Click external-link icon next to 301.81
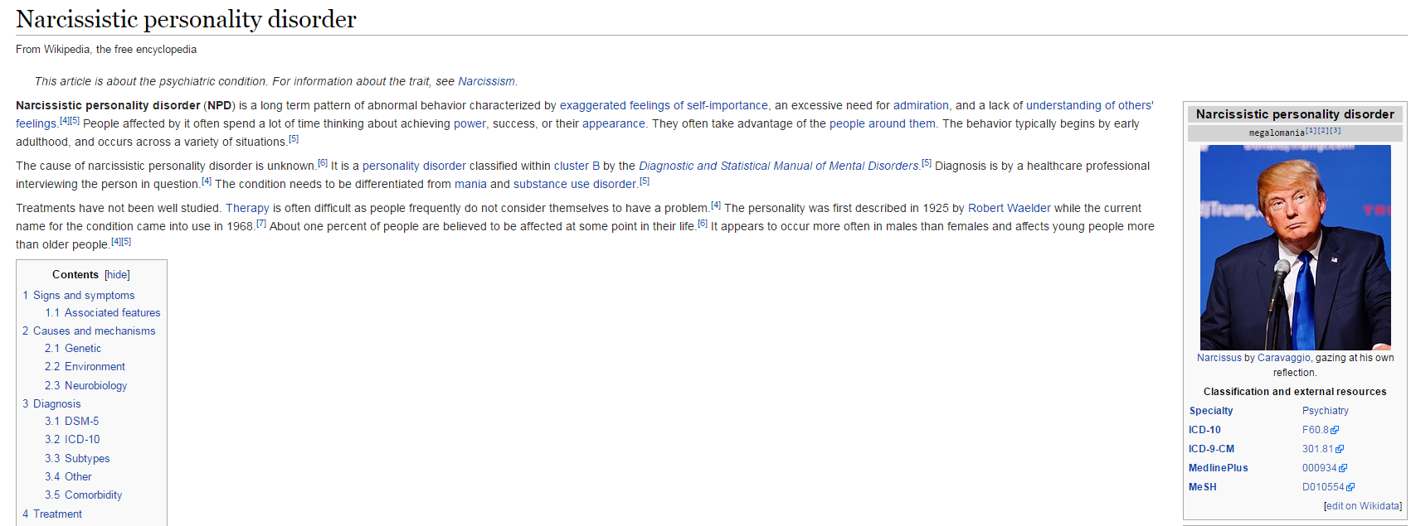The height and width of the screenshot is (526, 1411). 1340,449
